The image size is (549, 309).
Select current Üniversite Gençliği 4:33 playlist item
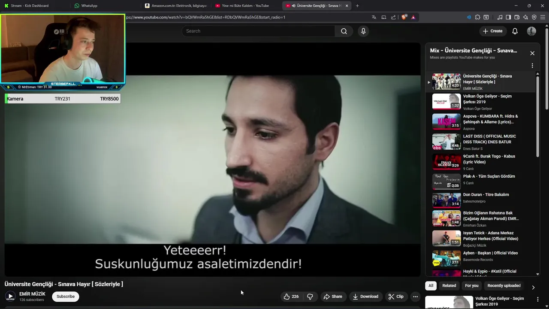click(x=481, y=82)
